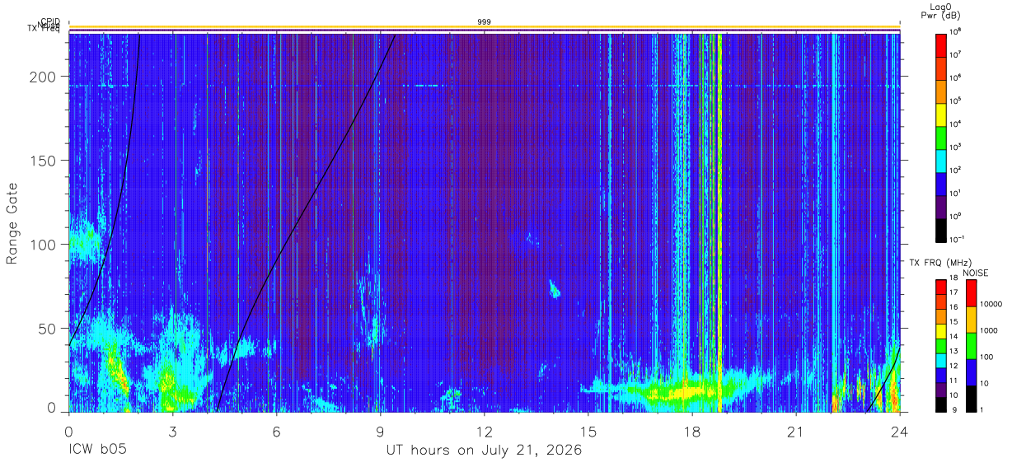Select the green segment of NOISE colorbar
Image resolution: width=1012 pixels, height=467 pixels.
(x=972, y=346)
